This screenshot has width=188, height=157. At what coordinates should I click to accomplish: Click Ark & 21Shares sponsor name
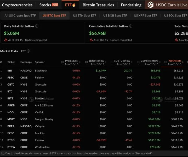point(44,105)
